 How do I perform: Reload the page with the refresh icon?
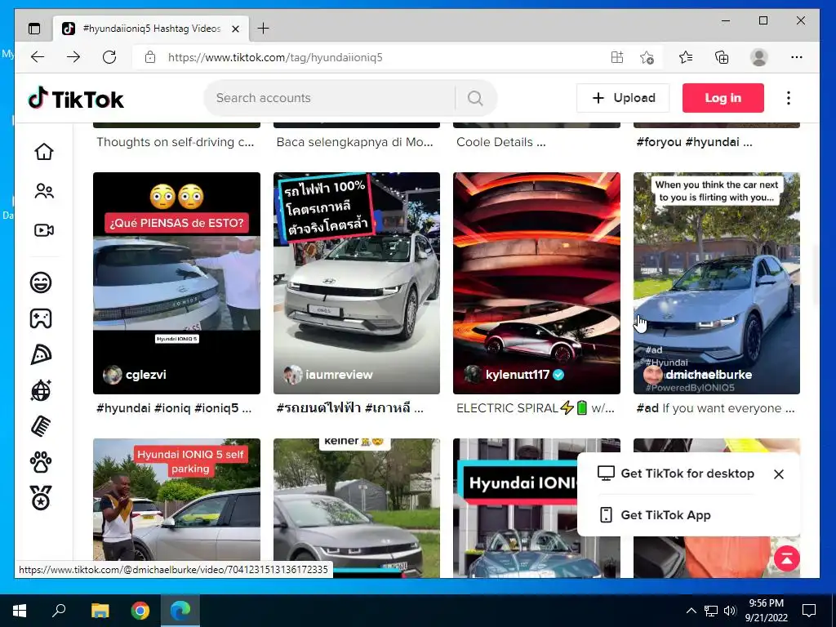(109, 57)
